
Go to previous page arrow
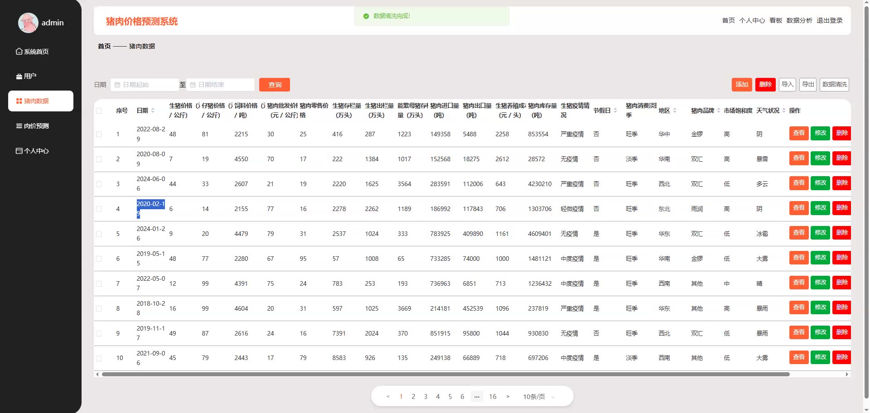388,397
